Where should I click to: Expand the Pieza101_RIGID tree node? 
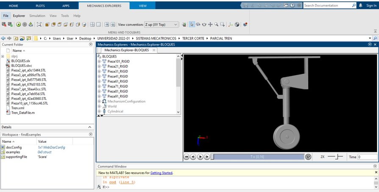(99, 61)
